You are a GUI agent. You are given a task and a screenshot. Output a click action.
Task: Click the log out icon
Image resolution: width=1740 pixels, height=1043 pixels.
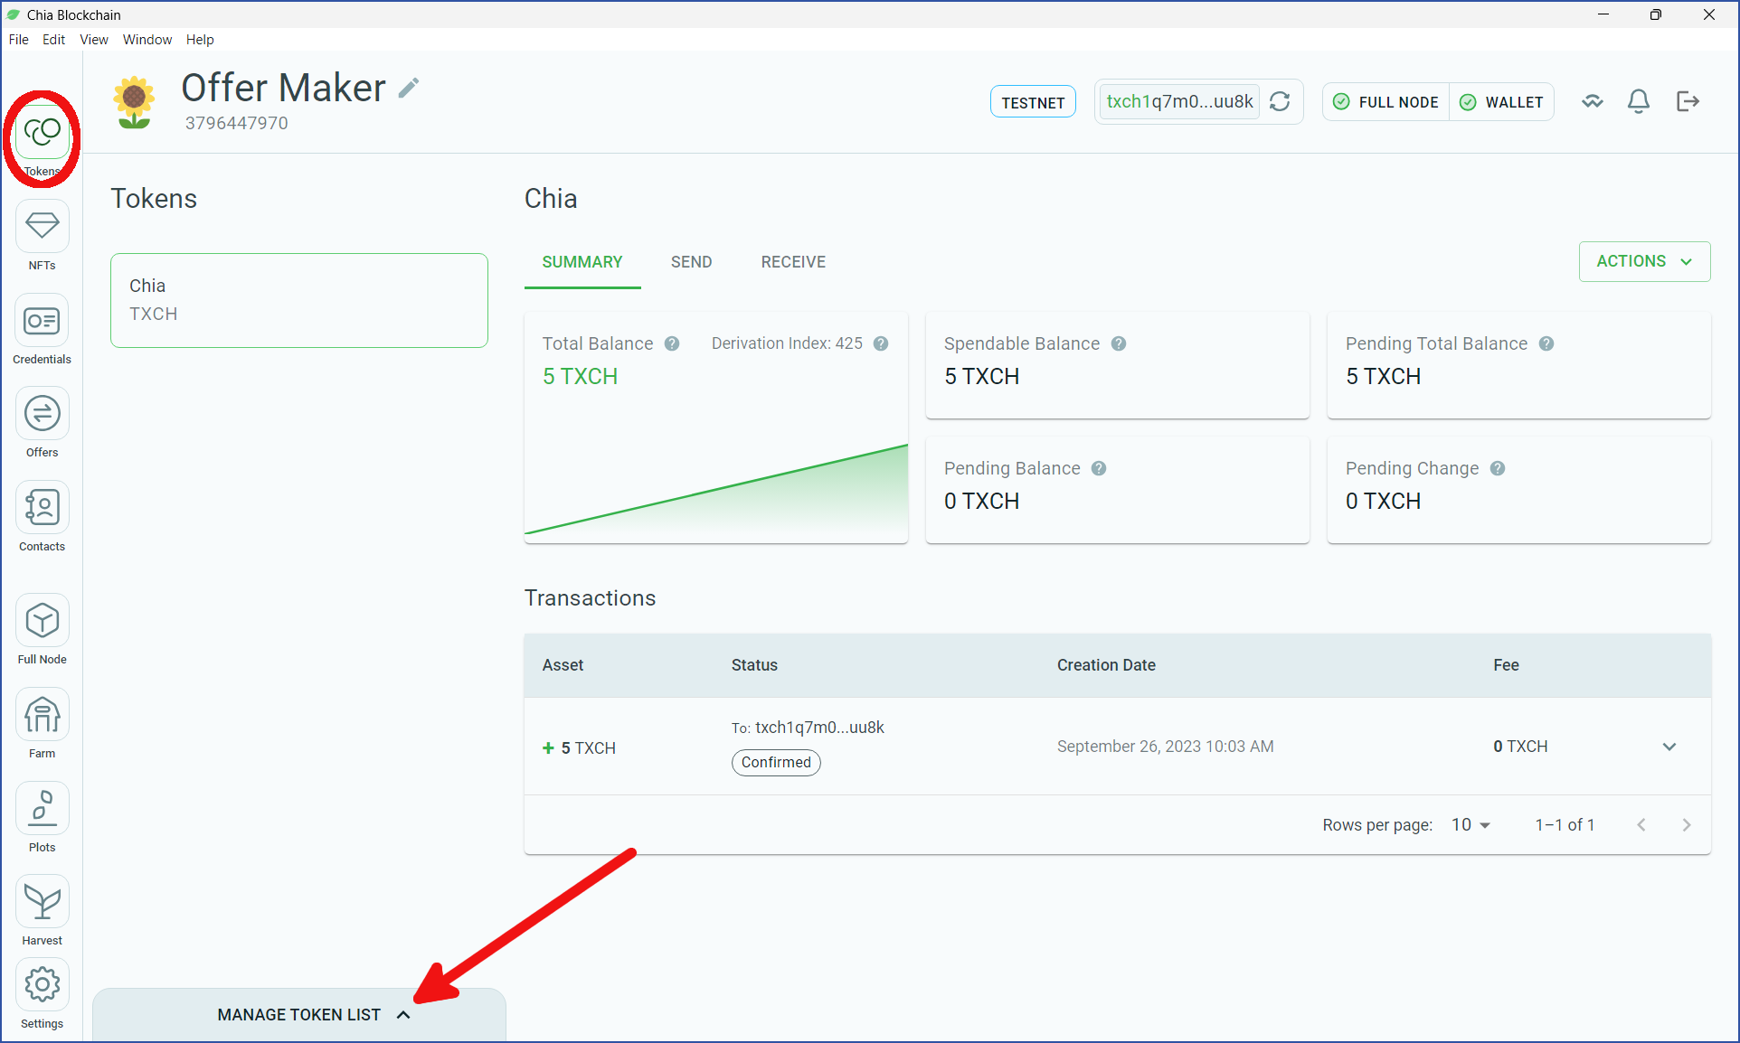(x=1688, y=101)
